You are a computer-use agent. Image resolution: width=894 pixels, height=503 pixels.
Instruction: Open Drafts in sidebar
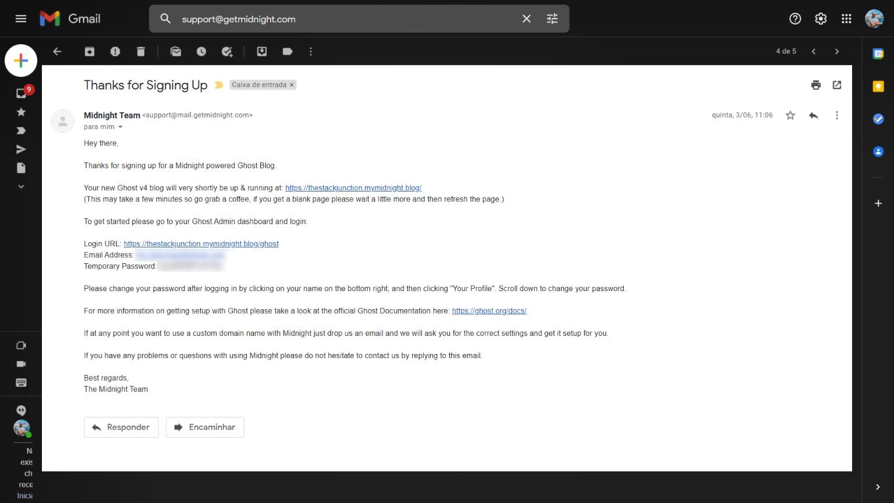[x=21, y=168]
